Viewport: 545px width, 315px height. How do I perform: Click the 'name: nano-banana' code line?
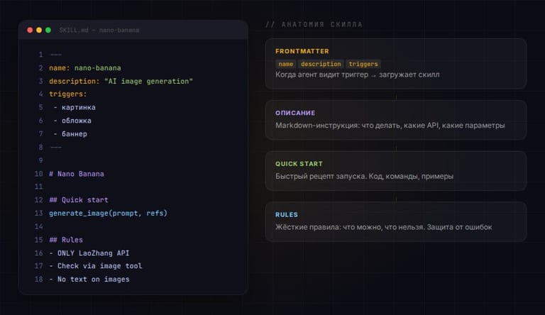click(x=85, y=68)
